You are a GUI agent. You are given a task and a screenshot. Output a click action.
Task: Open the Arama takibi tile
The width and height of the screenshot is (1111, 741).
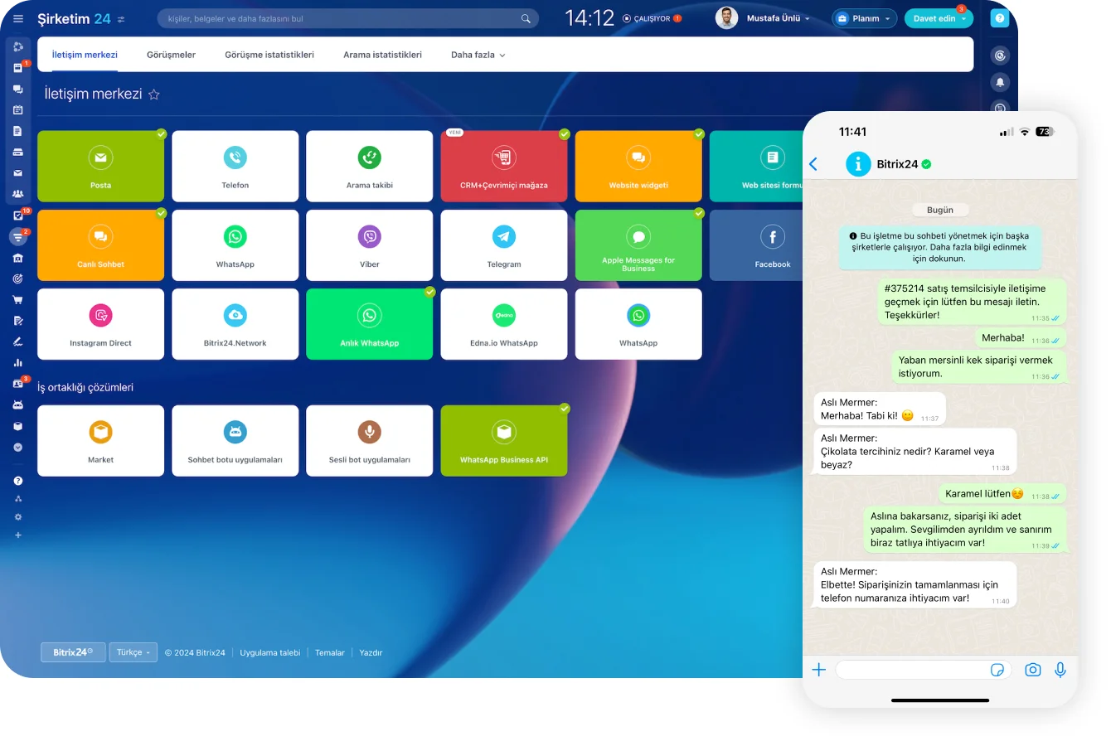pos(370,166)
